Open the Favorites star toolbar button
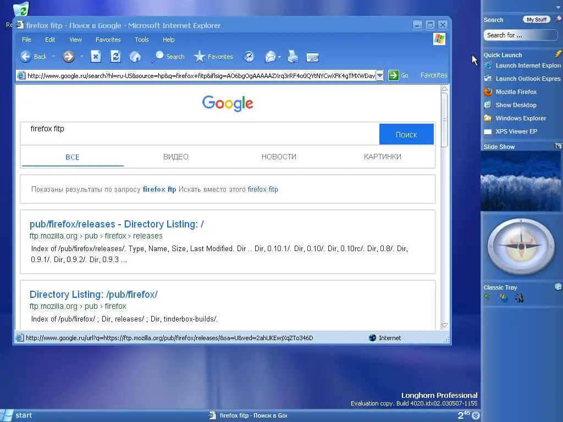Viewport: 563px width, 422px height. (213, 57)
